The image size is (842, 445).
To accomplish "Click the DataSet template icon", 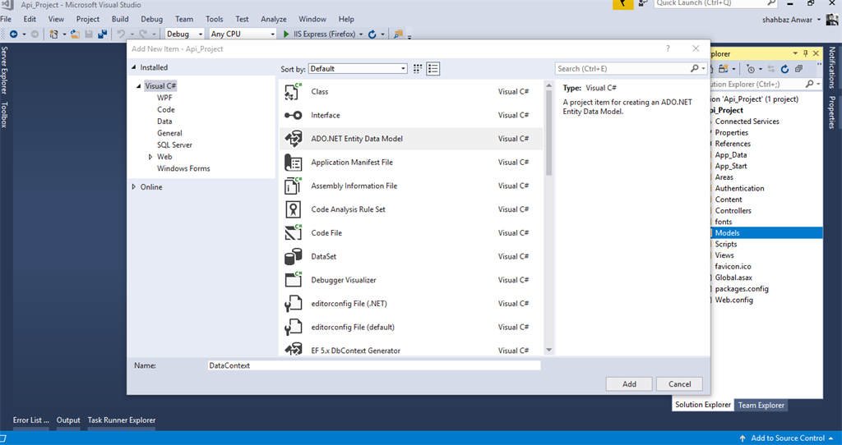I will coord(294,257).
